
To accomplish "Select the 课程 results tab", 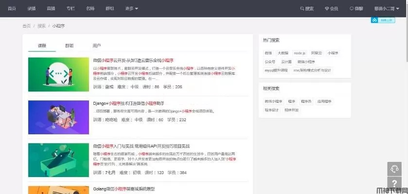I will (42, 46).
